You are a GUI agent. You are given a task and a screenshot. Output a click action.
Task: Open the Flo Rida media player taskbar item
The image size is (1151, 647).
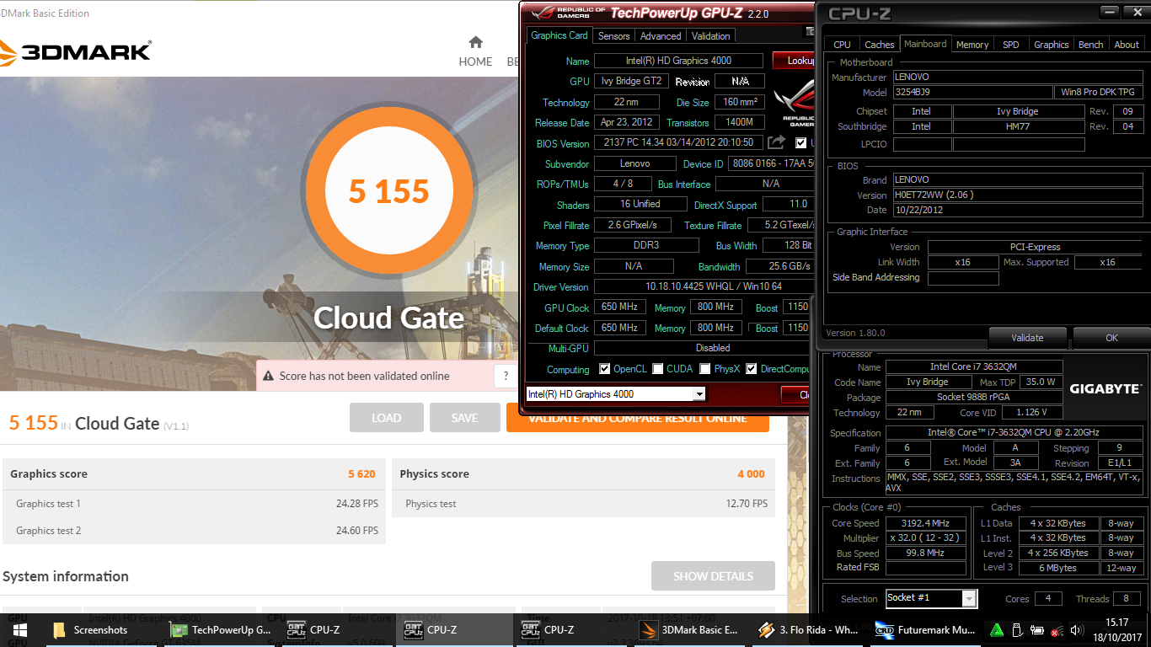(x=807, y=629)
